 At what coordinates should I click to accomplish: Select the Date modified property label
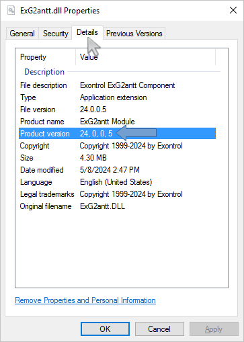pos(42,170)
